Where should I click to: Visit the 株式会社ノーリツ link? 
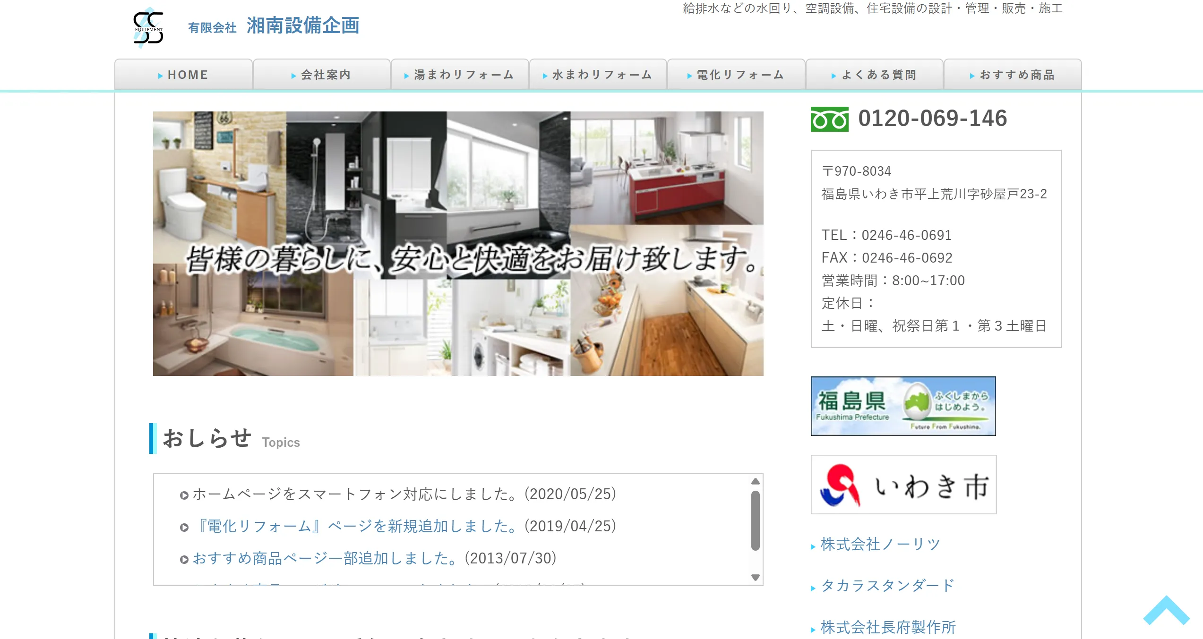coord(880,544)
